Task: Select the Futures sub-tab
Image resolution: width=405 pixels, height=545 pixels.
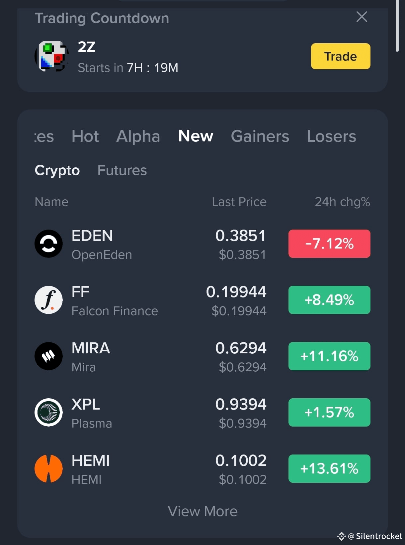Action: [122, 170]
